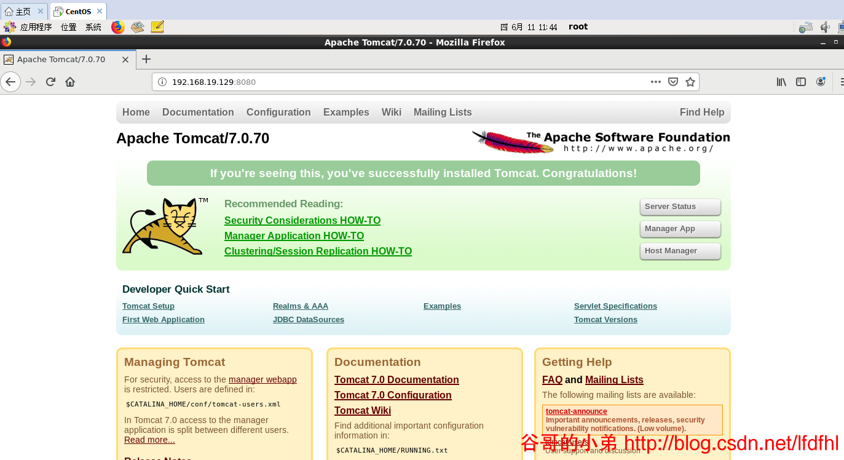Click the Firefox forward arrow
This screenshot has width=844, height=460.
[x=31, y=82]
